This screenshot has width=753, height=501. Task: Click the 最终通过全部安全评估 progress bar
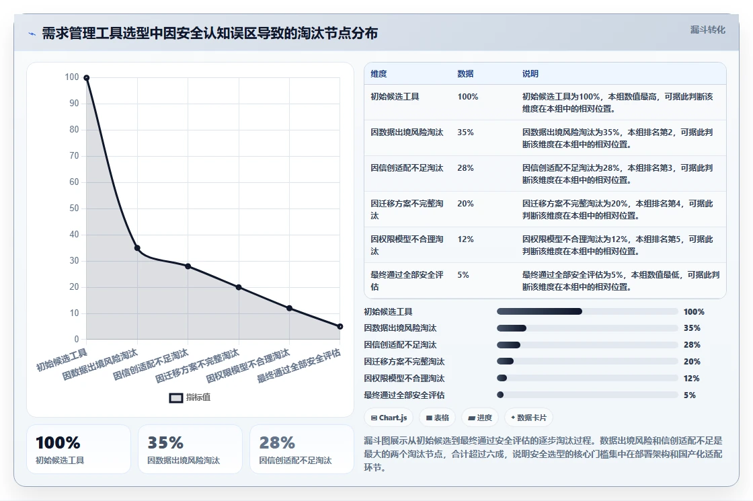point(588,395)
